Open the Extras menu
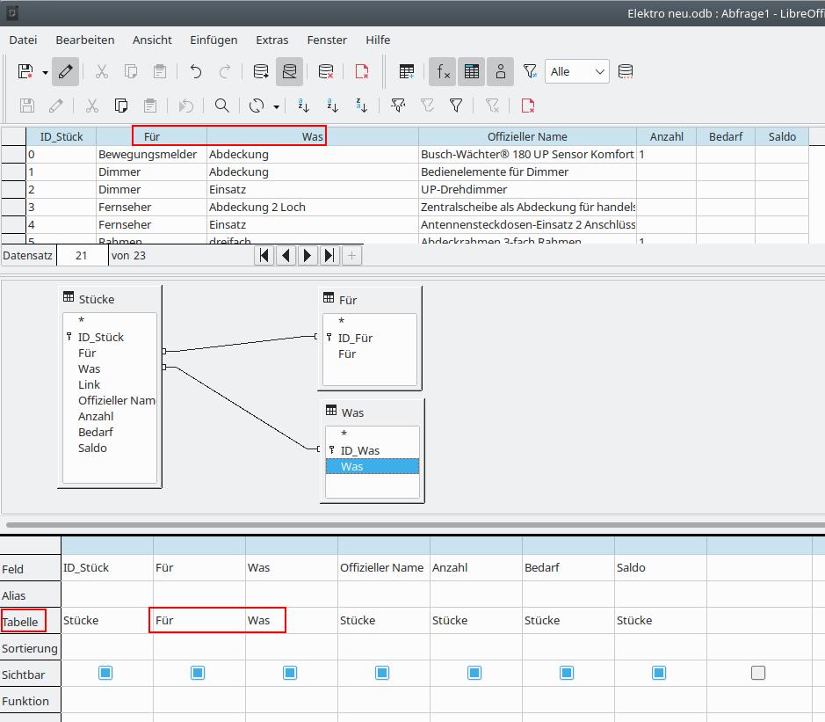This screenshot has width=825, height=722. [272, 40]
